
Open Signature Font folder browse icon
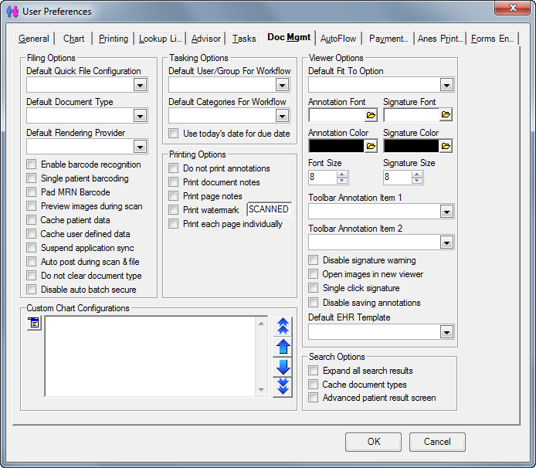point(446,115)
